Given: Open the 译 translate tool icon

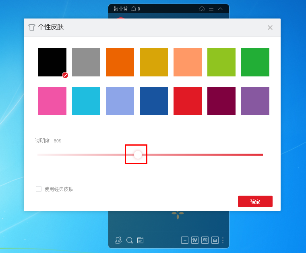Looking at the screenshot, I should point(195,240).
